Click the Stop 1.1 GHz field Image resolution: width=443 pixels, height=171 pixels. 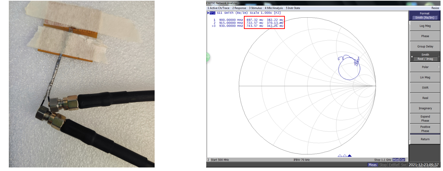coord(383,160)
